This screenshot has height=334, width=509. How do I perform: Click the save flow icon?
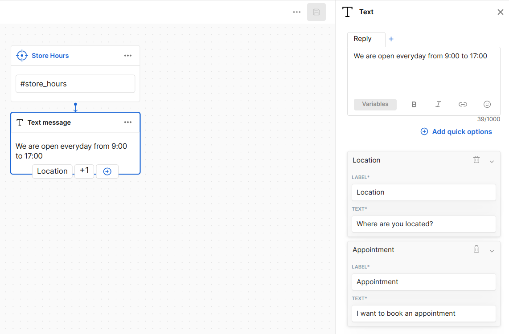pos(316,12)
